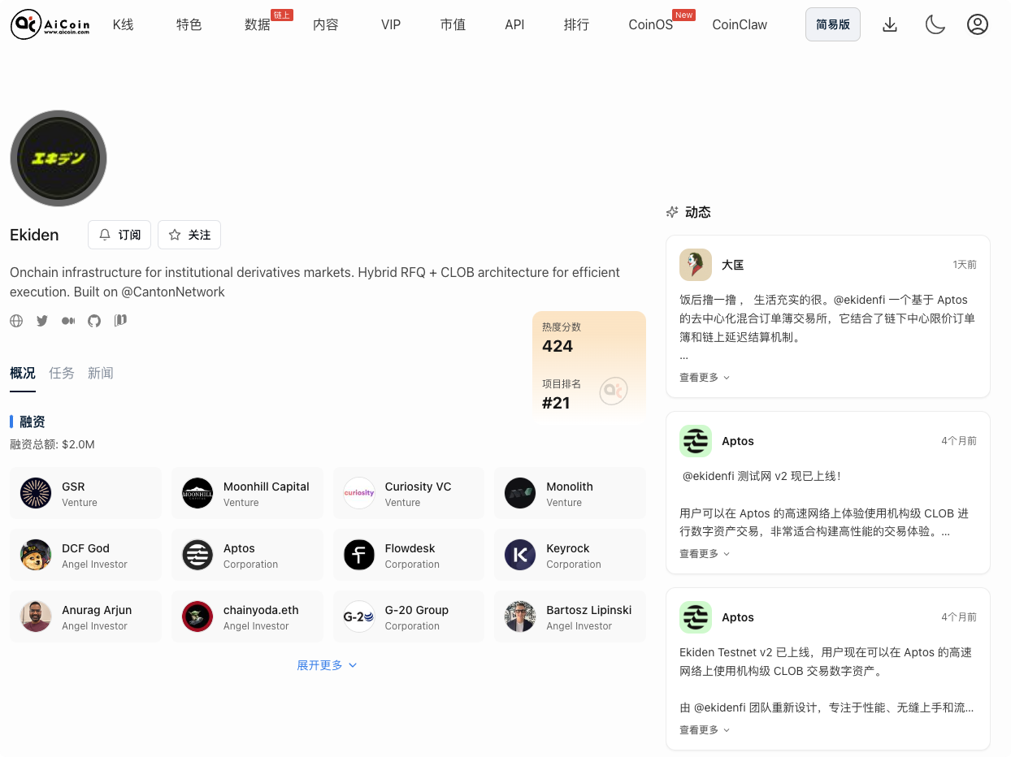Screen dimensions: 1011x757
Task: Click the G-20 Group logo
Action: pyautogui.click(x=359, y=616)
